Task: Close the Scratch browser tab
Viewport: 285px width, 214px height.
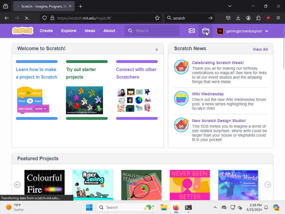Action: pos(70,6)
